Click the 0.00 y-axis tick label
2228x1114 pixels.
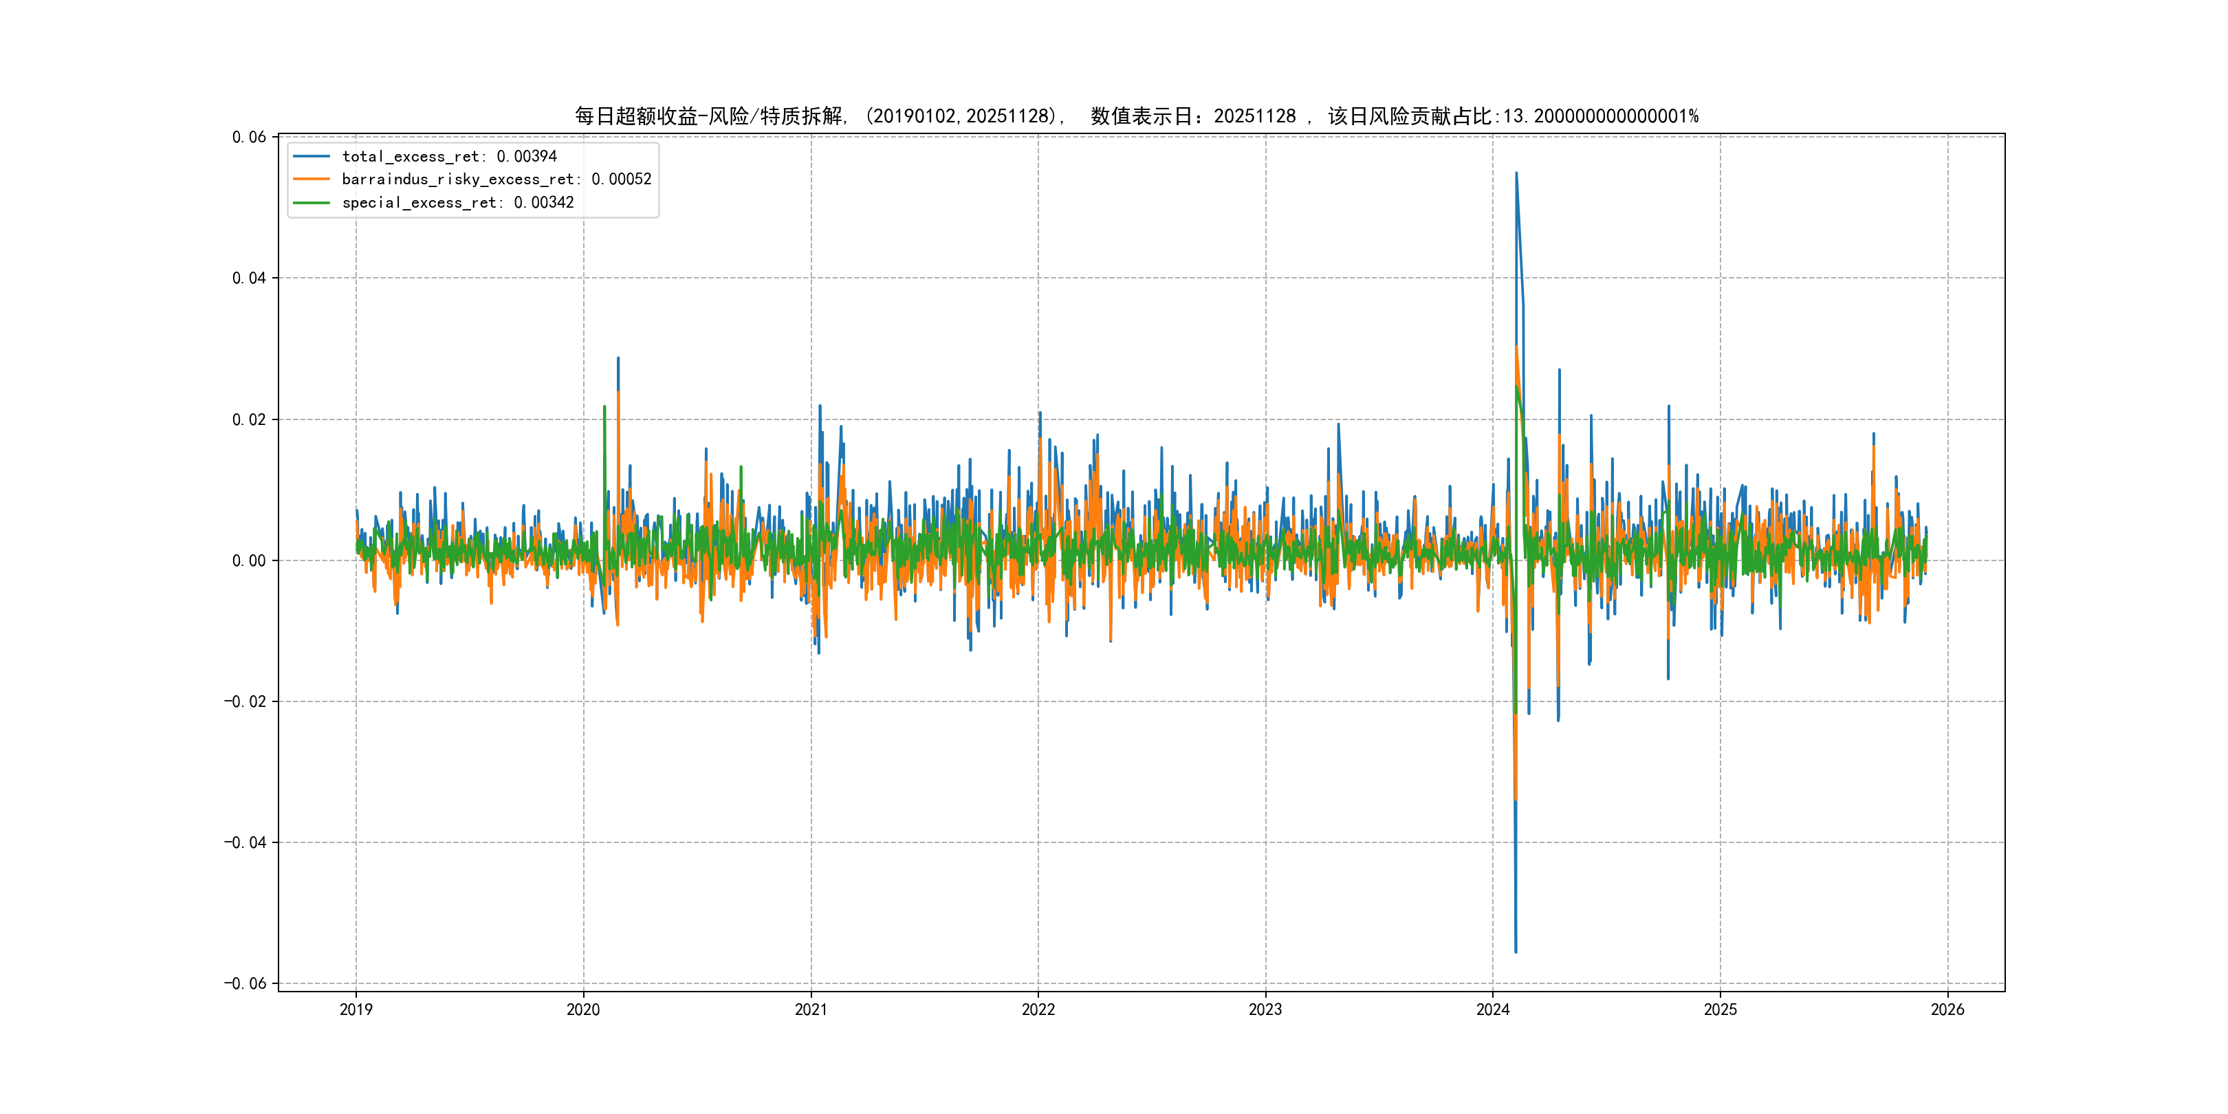[249, 560]
